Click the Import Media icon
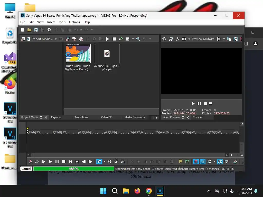The height and width of the screenshot is (197, 263). click(x=29, y=39)
